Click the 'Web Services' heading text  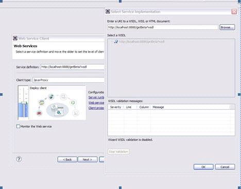(x=25, y=46)
